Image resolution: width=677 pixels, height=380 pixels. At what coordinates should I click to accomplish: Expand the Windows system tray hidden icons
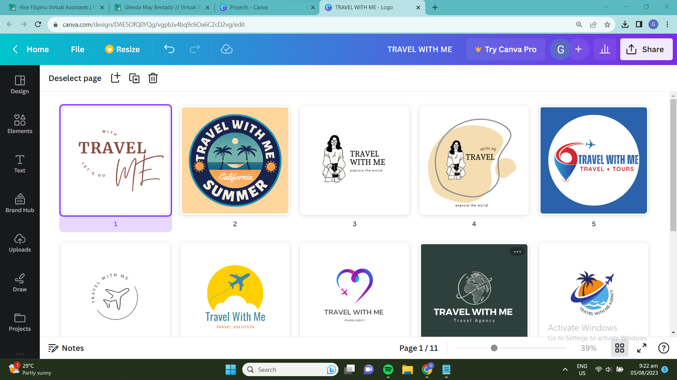coord(565,369)
